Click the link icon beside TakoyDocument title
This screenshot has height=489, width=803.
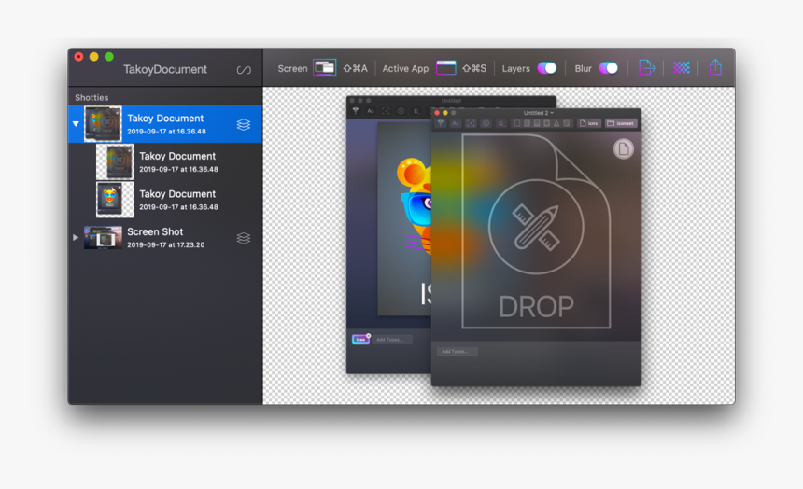[x=244, y=70]
